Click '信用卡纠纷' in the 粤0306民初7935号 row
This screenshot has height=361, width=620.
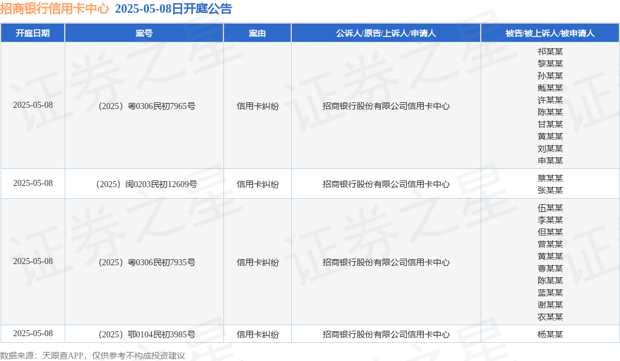click(x=257, y=262)
